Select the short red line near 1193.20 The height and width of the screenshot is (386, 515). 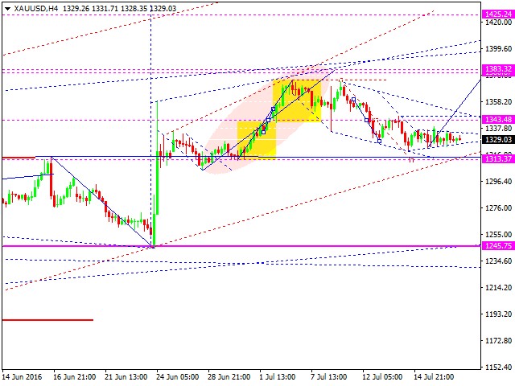pos(47,320)
